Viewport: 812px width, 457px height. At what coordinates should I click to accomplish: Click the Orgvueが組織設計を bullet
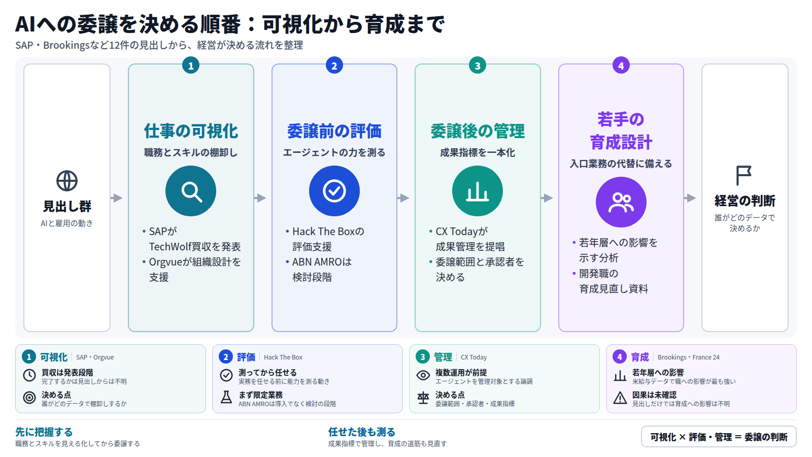[195, 262]
